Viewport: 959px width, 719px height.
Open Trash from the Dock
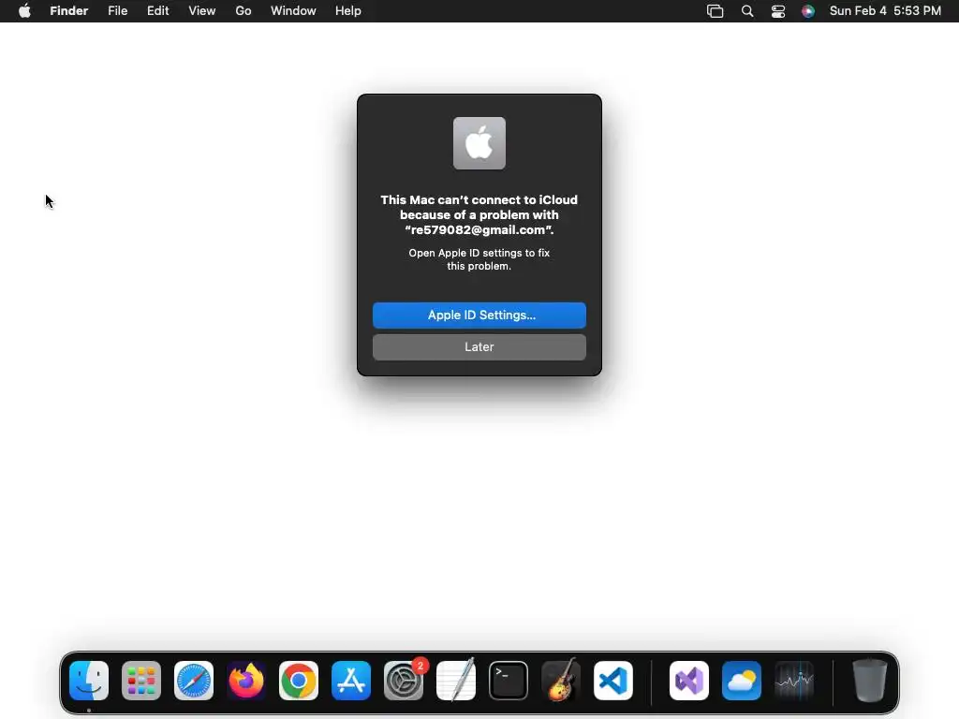coord(870,681)
